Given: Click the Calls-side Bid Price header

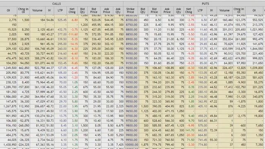Looking at the screenshot, I should click(94, 10).
